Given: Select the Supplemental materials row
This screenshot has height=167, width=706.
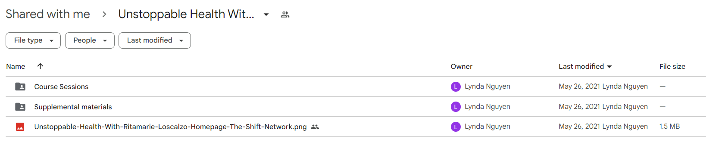Looking at the screenshot, I should pyautogui.click(x=356, y=107).
